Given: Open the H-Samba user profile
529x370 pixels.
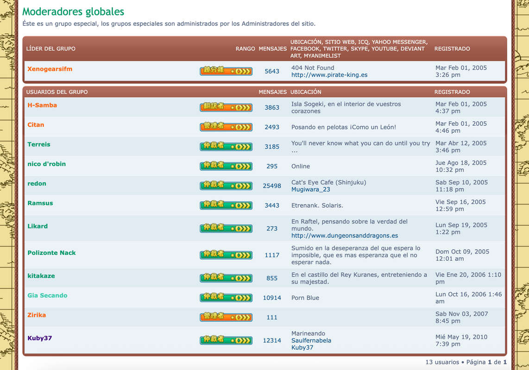Looking at the screenshot, I should (x=42, y=105).
